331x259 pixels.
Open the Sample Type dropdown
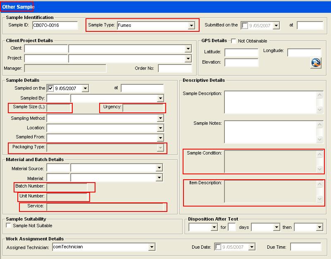(191, 26)
